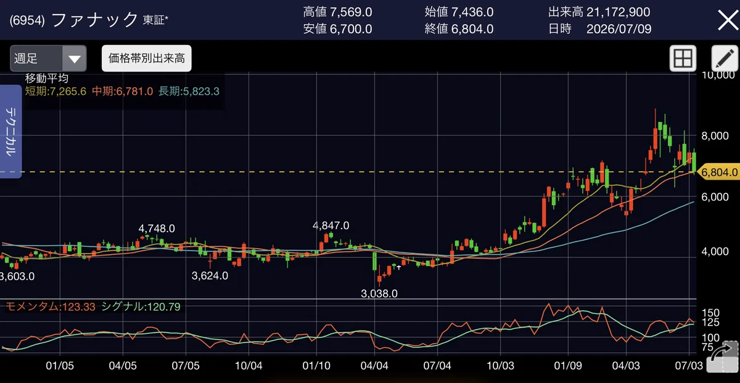The image size is (740, 383).
Task: Tap the (6954) stock code
Action: click(x=27, y=20)
